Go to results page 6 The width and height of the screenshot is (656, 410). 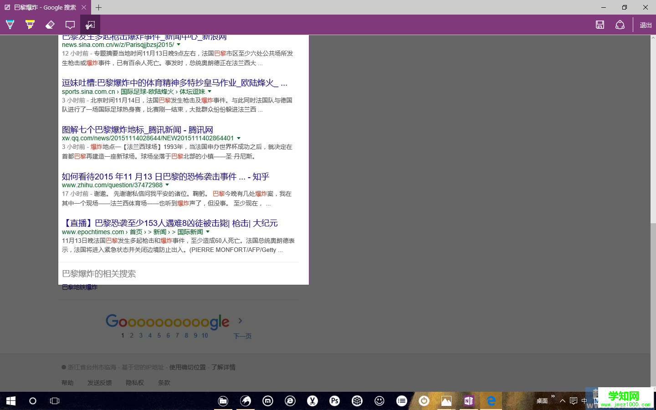point(168,335)
